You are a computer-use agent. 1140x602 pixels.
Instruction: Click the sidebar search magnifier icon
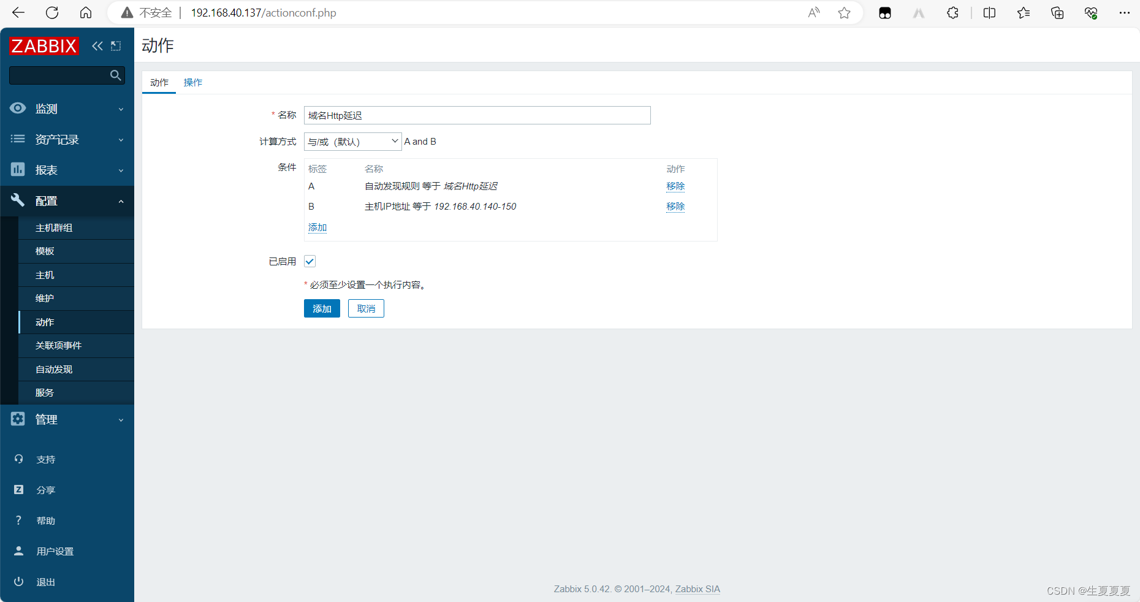coord(115,75)
